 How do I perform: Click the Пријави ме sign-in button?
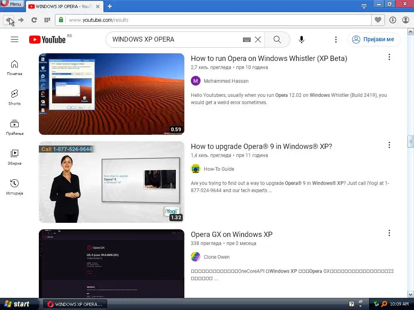click(x=374, y=40)
